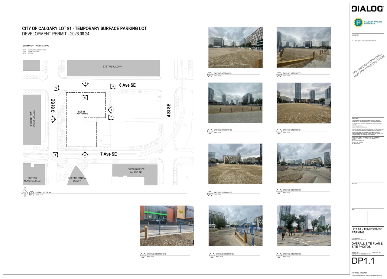This screenshot has height=279, width=387.
Task: Click the Calgary Parking Authority logo
Action: point(367,23)
